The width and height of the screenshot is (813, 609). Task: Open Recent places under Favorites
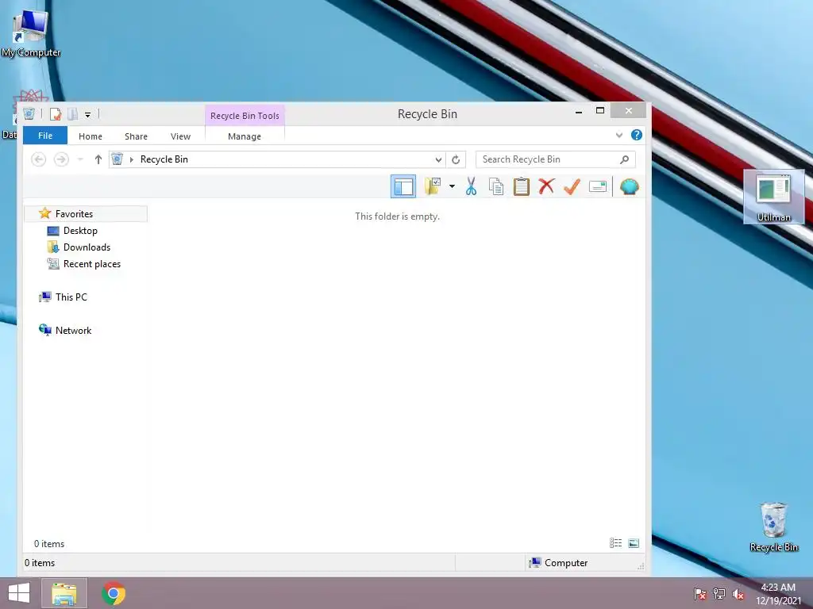92,264
